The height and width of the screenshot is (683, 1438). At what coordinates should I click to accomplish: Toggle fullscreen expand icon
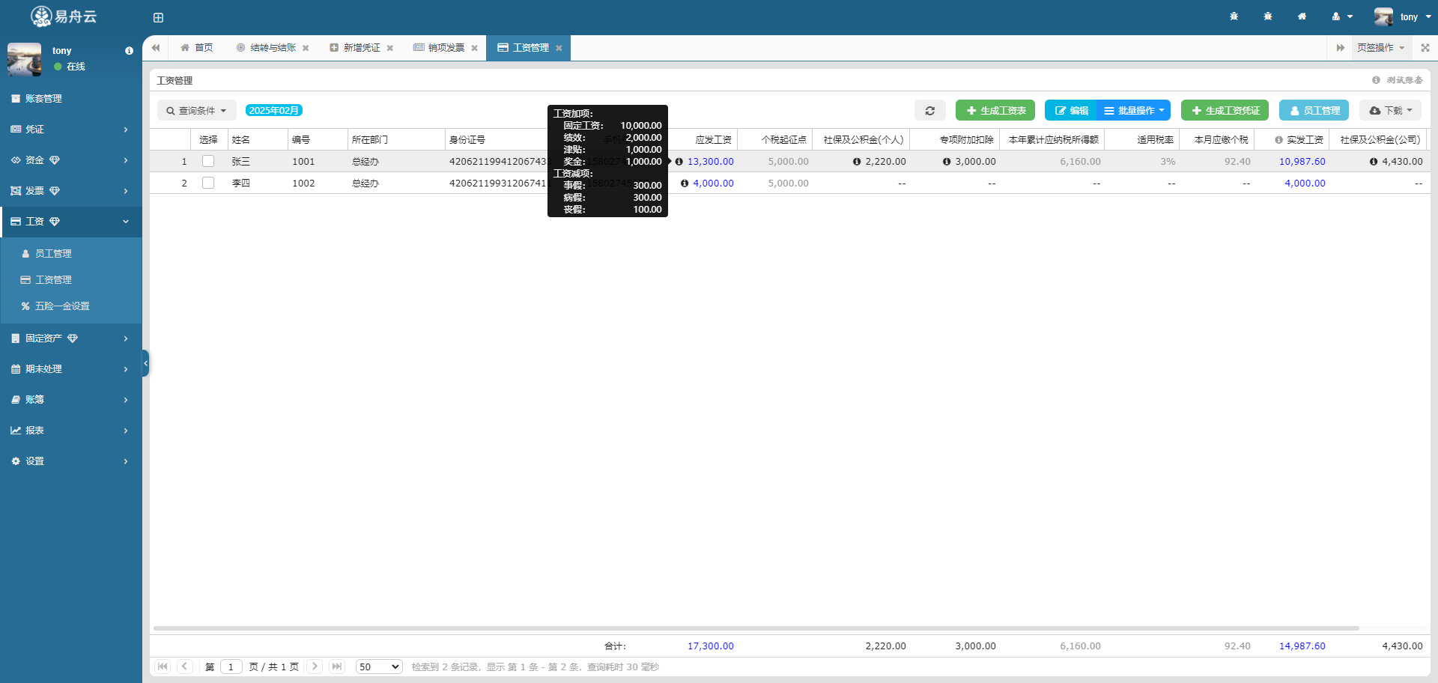point(1425,48)
